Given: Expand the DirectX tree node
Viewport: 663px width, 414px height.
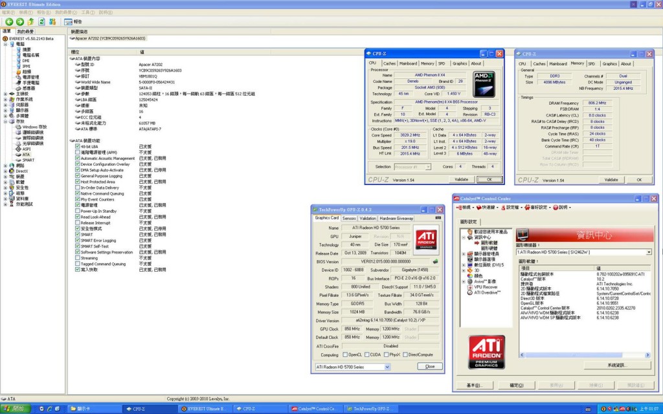Looking at the screenshot, I should 5,171.
